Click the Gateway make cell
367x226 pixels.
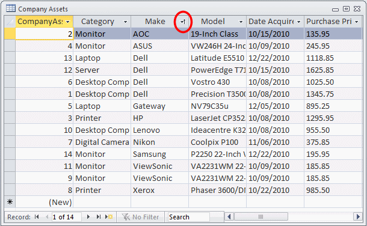coord(159,106)
